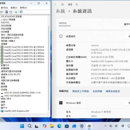Select the 軟體裝置 category
Image resolution: width=130 pixels, height=130 pixels.
pos(5,68)
